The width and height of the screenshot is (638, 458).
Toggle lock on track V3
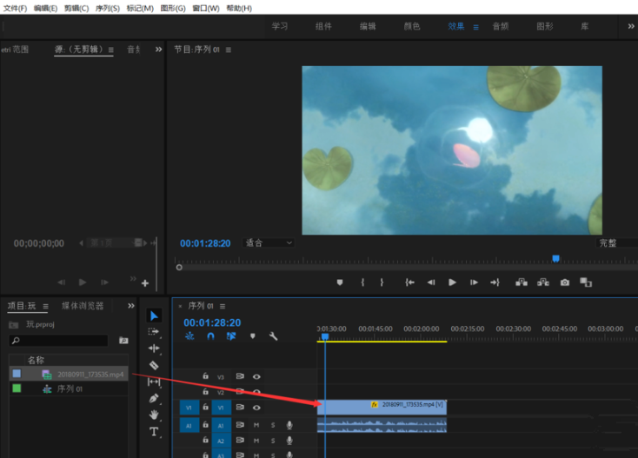tap(205, 376)
